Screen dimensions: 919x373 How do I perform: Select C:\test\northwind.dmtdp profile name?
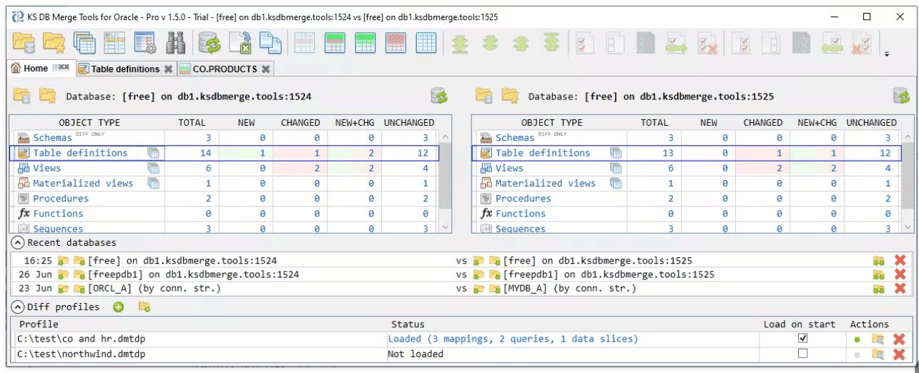coord(82,354)
